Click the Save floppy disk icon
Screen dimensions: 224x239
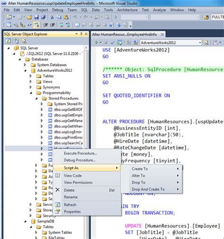pos(36,17)
